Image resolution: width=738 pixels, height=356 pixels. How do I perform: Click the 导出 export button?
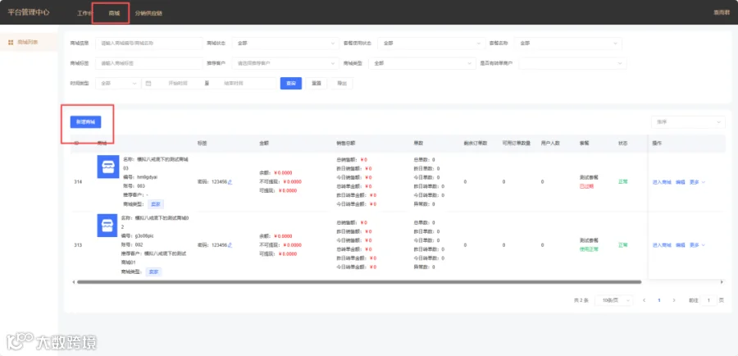click(x=342, y=84)
